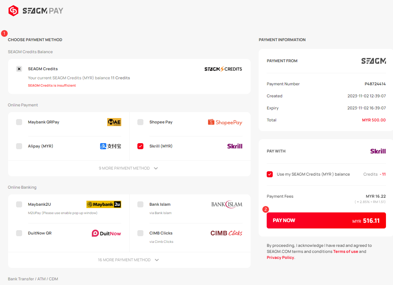
Task: Click the Maybank2u logo
Action: [x=104, y=204]
